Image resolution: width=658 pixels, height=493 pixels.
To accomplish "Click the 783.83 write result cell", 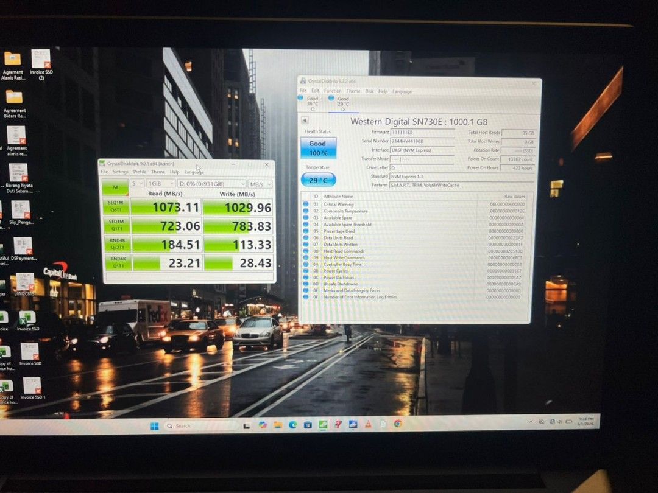I will tap(238, 226).
